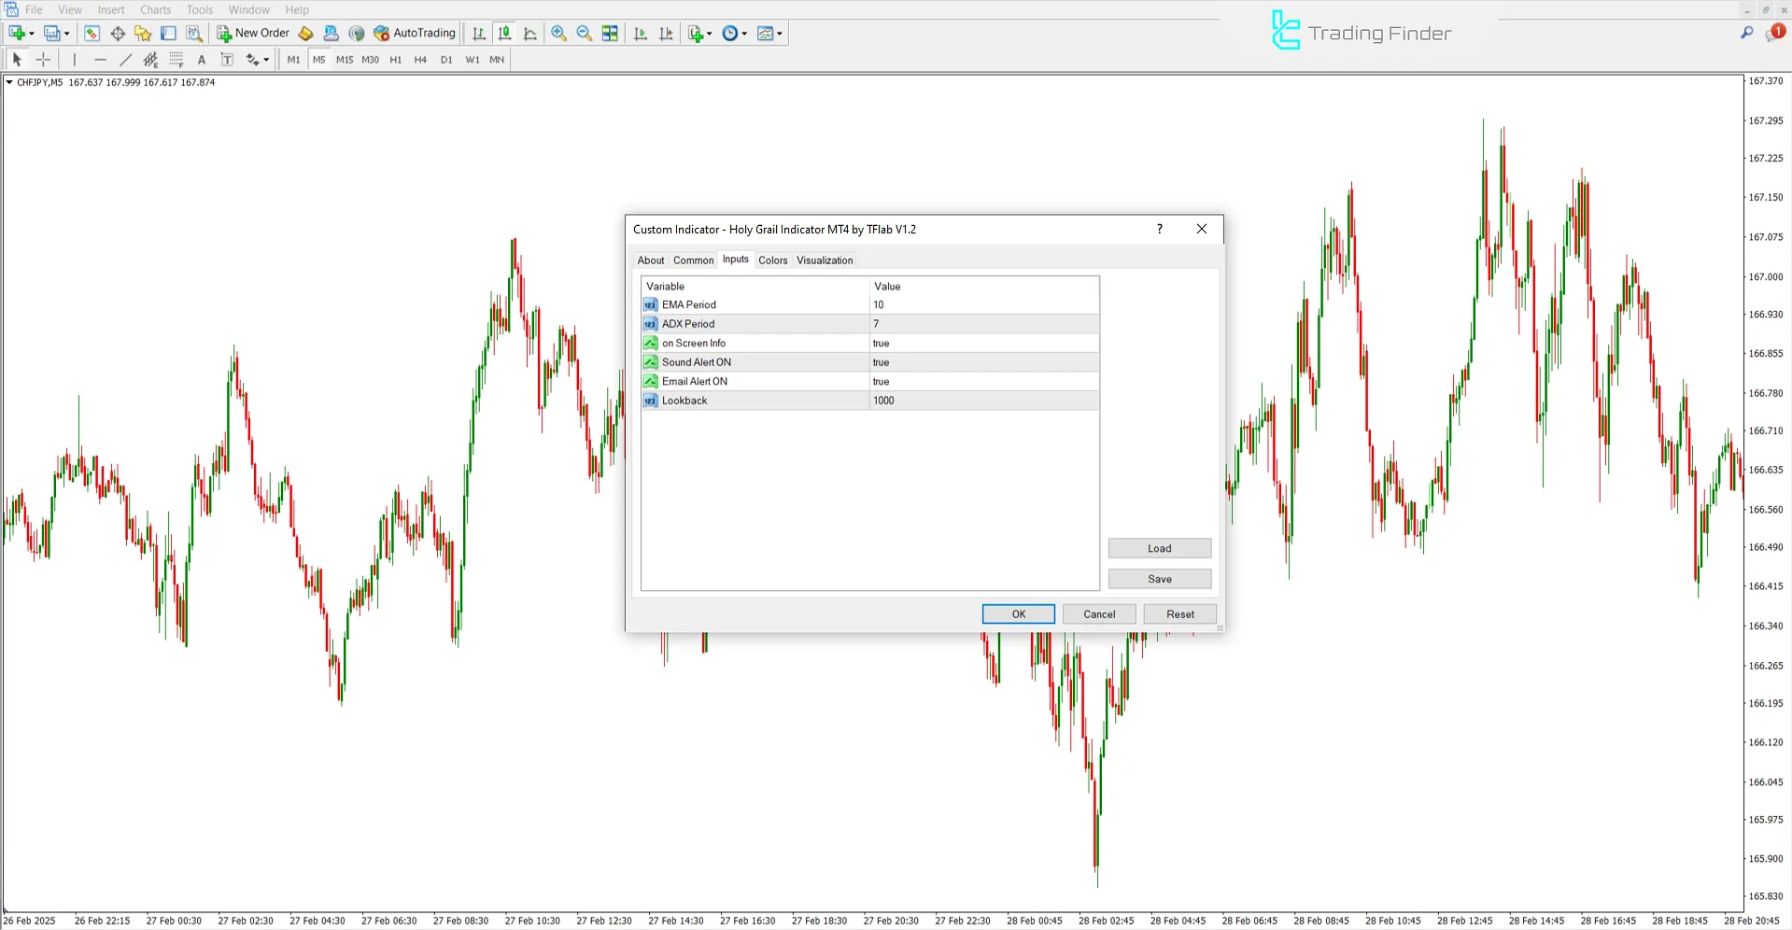This screenshot has width=1792, height=930.
Task: Toggle chart auto scroll
Action: coord(640,33)
